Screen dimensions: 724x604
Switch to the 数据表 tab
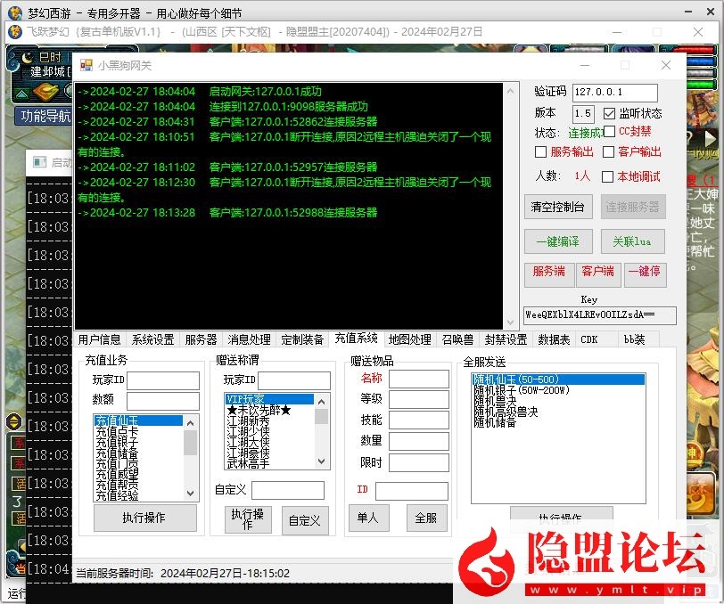coord(554,339)
